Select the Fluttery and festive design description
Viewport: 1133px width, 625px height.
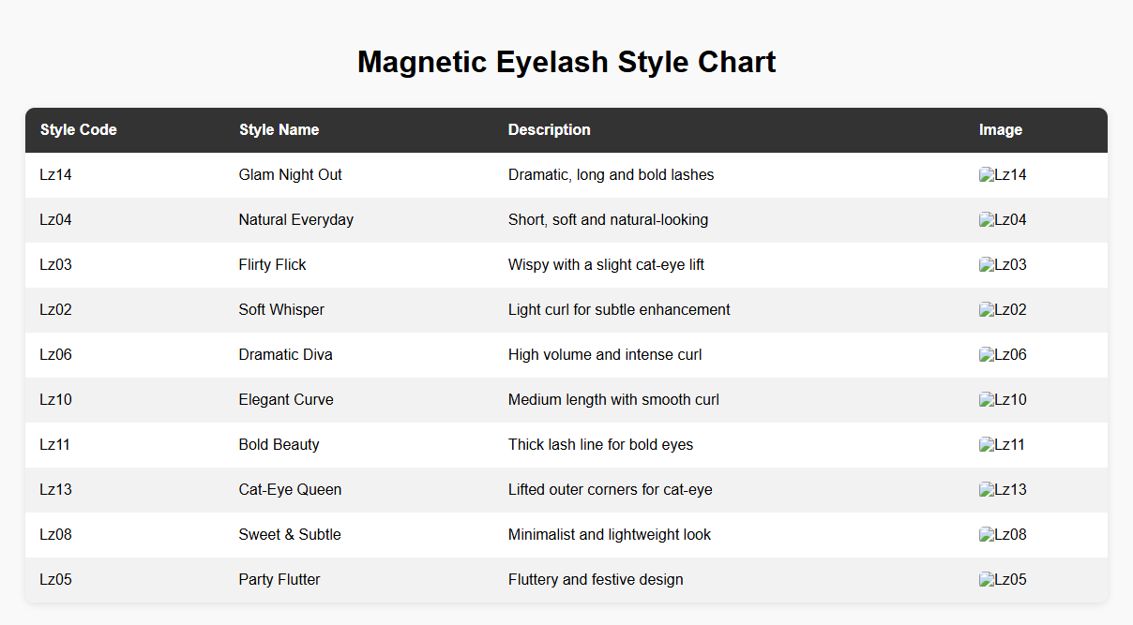(595, 580)
